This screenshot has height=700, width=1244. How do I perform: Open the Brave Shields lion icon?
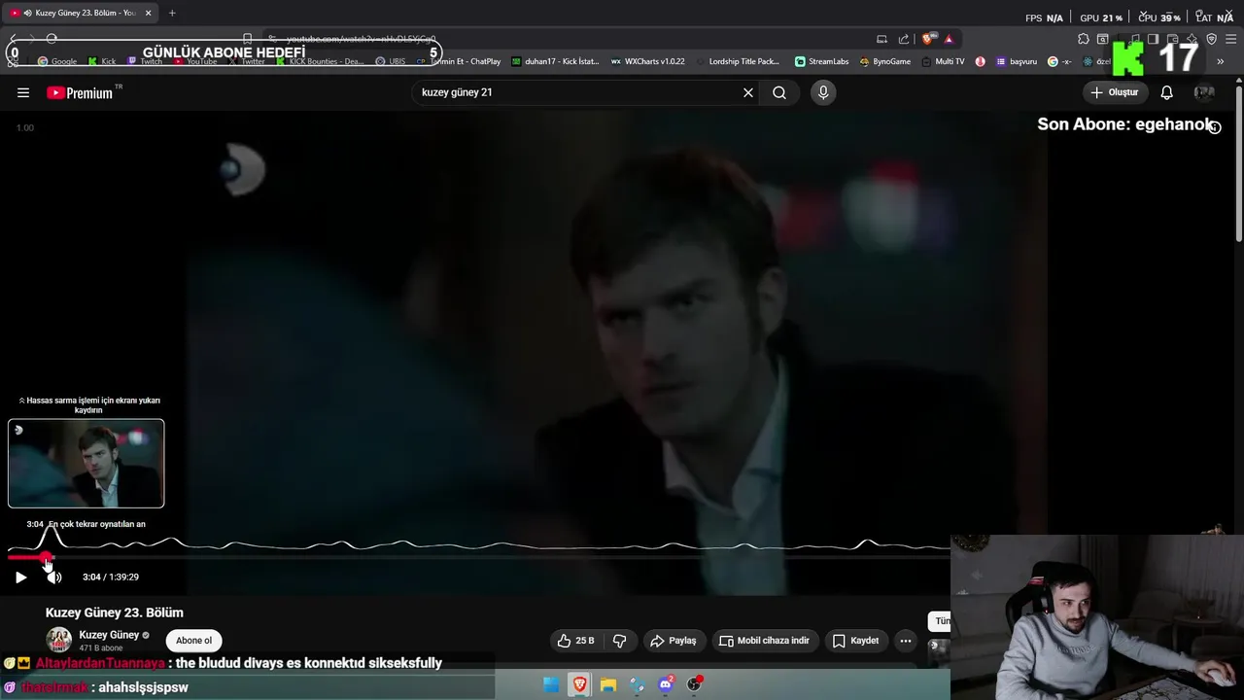[x=927, y=39]
